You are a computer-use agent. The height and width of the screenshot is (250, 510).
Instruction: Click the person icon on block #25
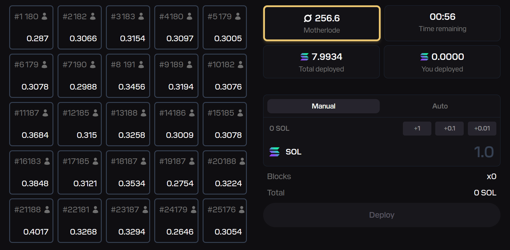tap(242, 210)
